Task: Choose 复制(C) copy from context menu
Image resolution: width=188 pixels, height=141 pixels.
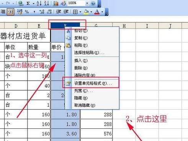Action: (92, 38)
